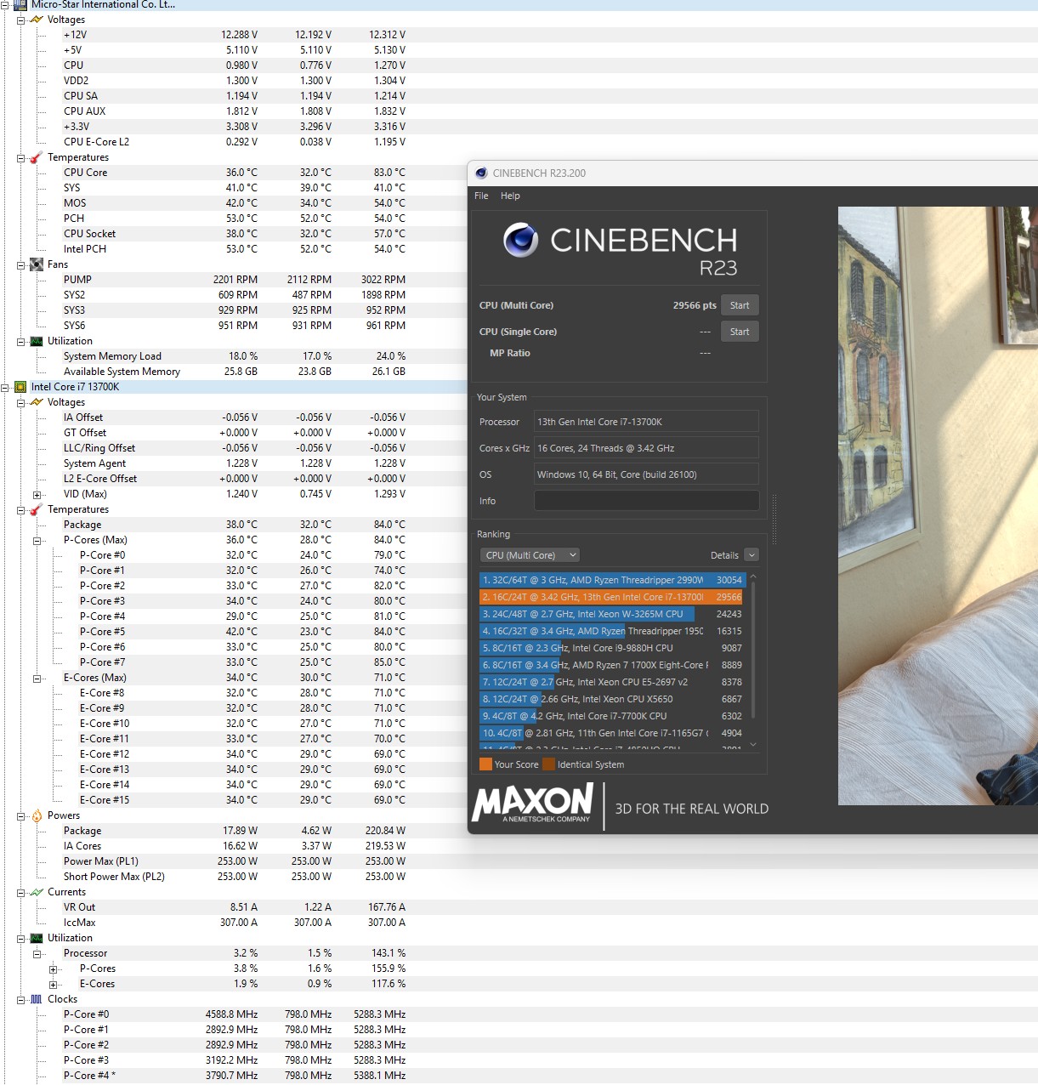Expand the P-Cores utilization row
Screen dimensions: 1038x1085
[x=53, y=969]
